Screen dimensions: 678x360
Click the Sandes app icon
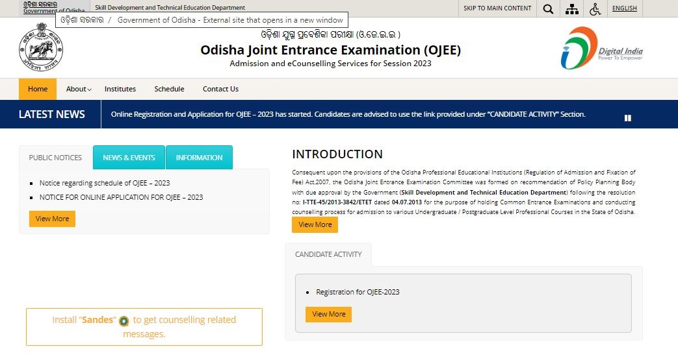124,320
